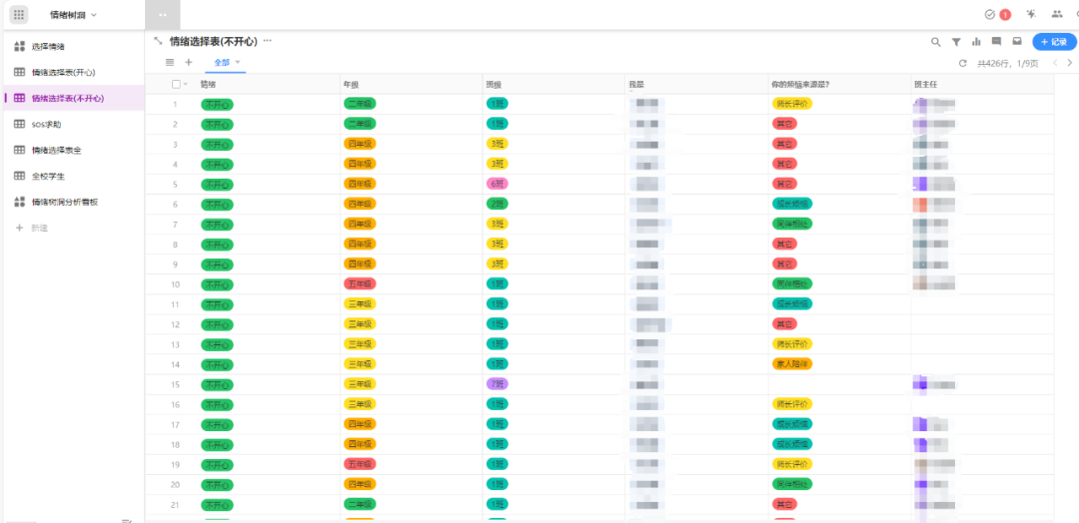This screenshot has height=523, width=1079.
Task: Open 情绪选择表全 in sidebar
Action: coord(74,150)
